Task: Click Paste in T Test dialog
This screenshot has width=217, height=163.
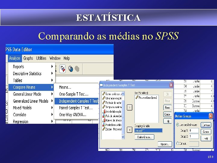Action: [167, 101]
